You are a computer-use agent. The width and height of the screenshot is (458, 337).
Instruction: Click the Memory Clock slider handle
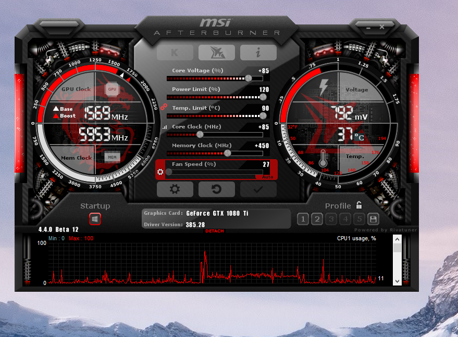227,153
